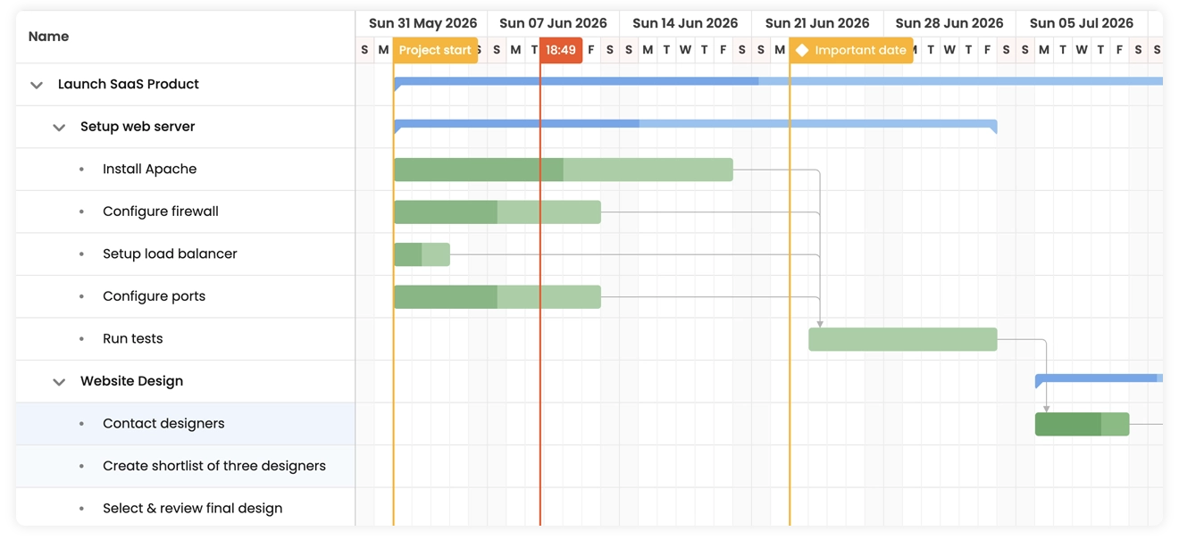Click the Sun 28 Jun 2026 week header
Image resolution: width=1179 pixels, height=548 pixels.
(x=949, y=23)
